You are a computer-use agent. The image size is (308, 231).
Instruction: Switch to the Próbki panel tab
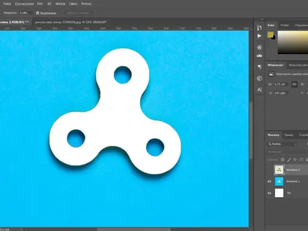point(285,25)
